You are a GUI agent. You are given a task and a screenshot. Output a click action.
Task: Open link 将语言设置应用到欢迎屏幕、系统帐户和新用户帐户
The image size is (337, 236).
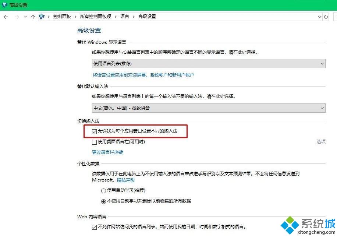coord(143,75)
